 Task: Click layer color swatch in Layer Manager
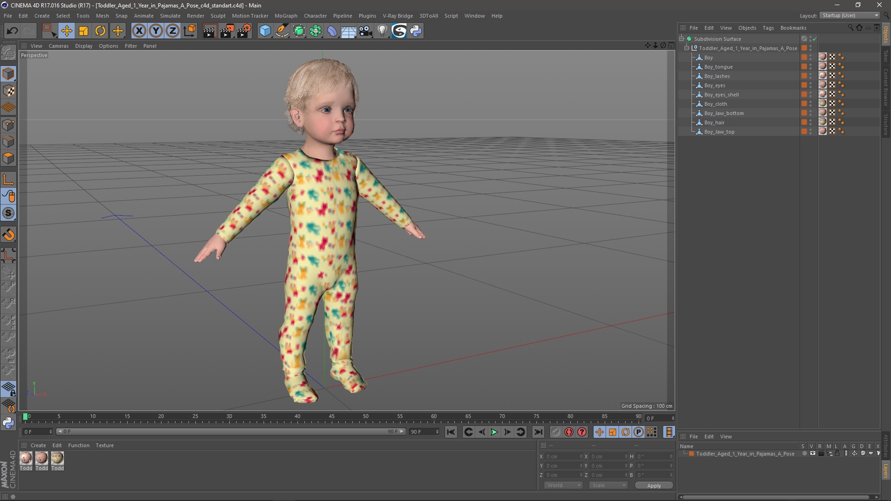[x=691, y=454]
